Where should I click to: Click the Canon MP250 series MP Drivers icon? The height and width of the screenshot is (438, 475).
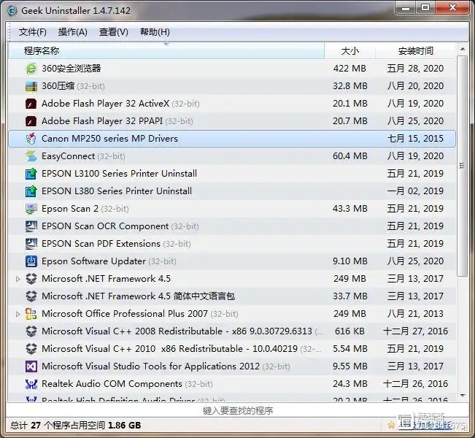[x=31, y=139]
